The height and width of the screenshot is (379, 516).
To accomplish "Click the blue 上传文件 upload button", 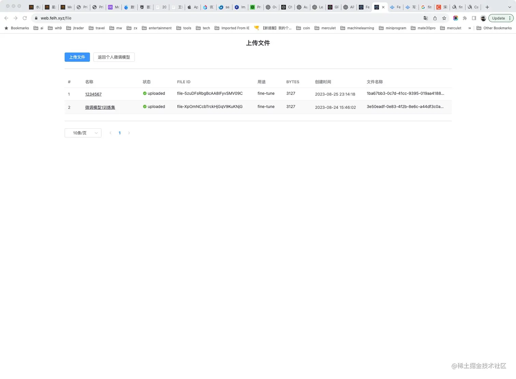I will point(77,57).
